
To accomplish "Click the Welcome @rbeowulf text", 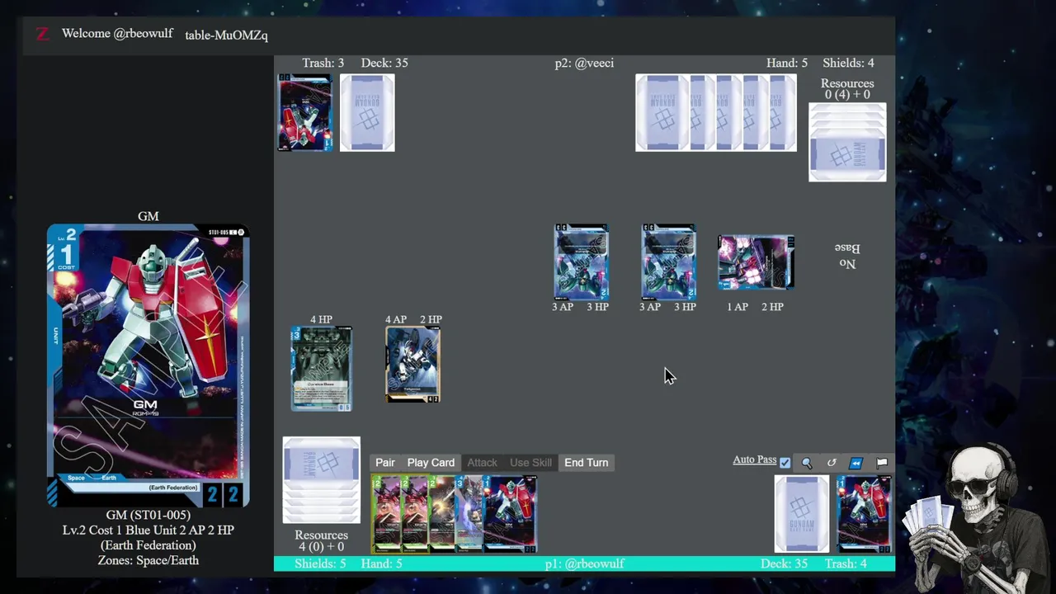I will pos(117,34).
